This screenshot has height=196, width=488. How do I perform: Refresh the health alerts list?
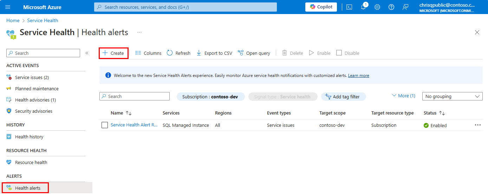[x=178, y=53]
